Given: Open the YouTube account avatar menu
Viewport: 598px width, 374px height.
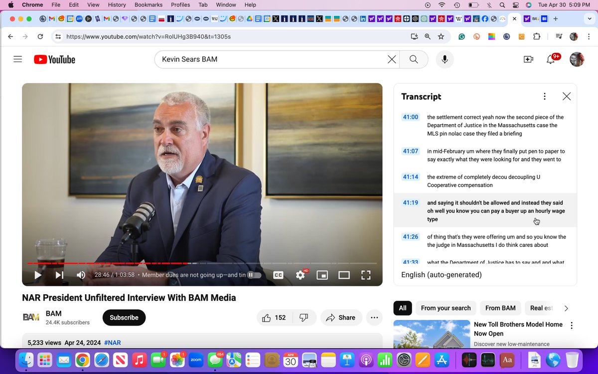Looking at the screenshot, I should coord(577,59).
